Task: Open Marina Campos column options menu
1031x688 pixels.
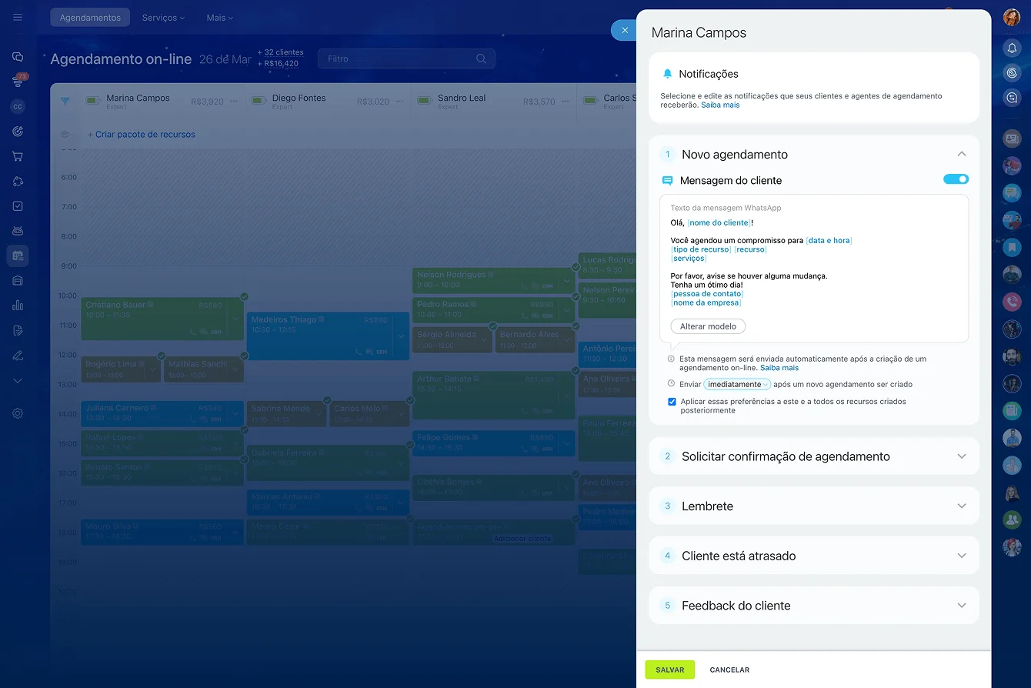Action: (235, 102)
